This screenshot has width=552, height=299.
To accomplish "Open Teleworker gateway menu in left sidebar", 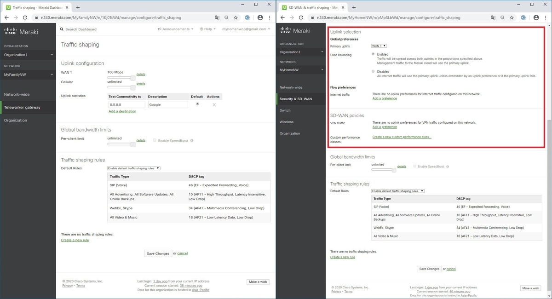I will [x=28, y=107].
